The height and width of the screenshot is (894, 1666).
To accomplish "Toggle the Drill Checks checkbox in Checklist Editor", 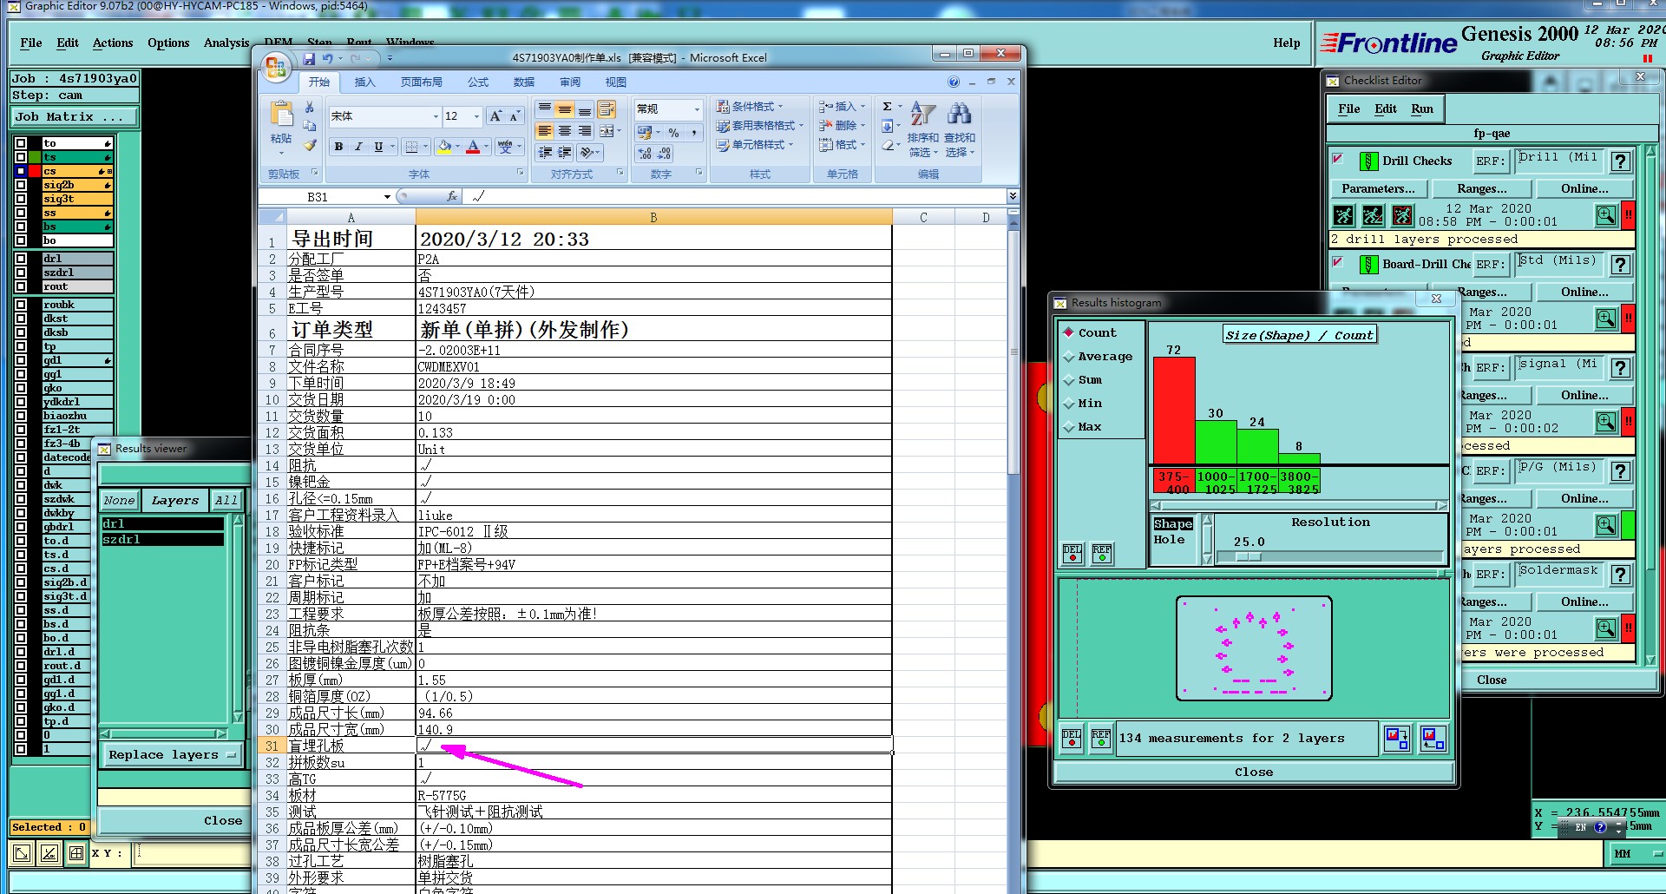I will [x=1338, y=159].
